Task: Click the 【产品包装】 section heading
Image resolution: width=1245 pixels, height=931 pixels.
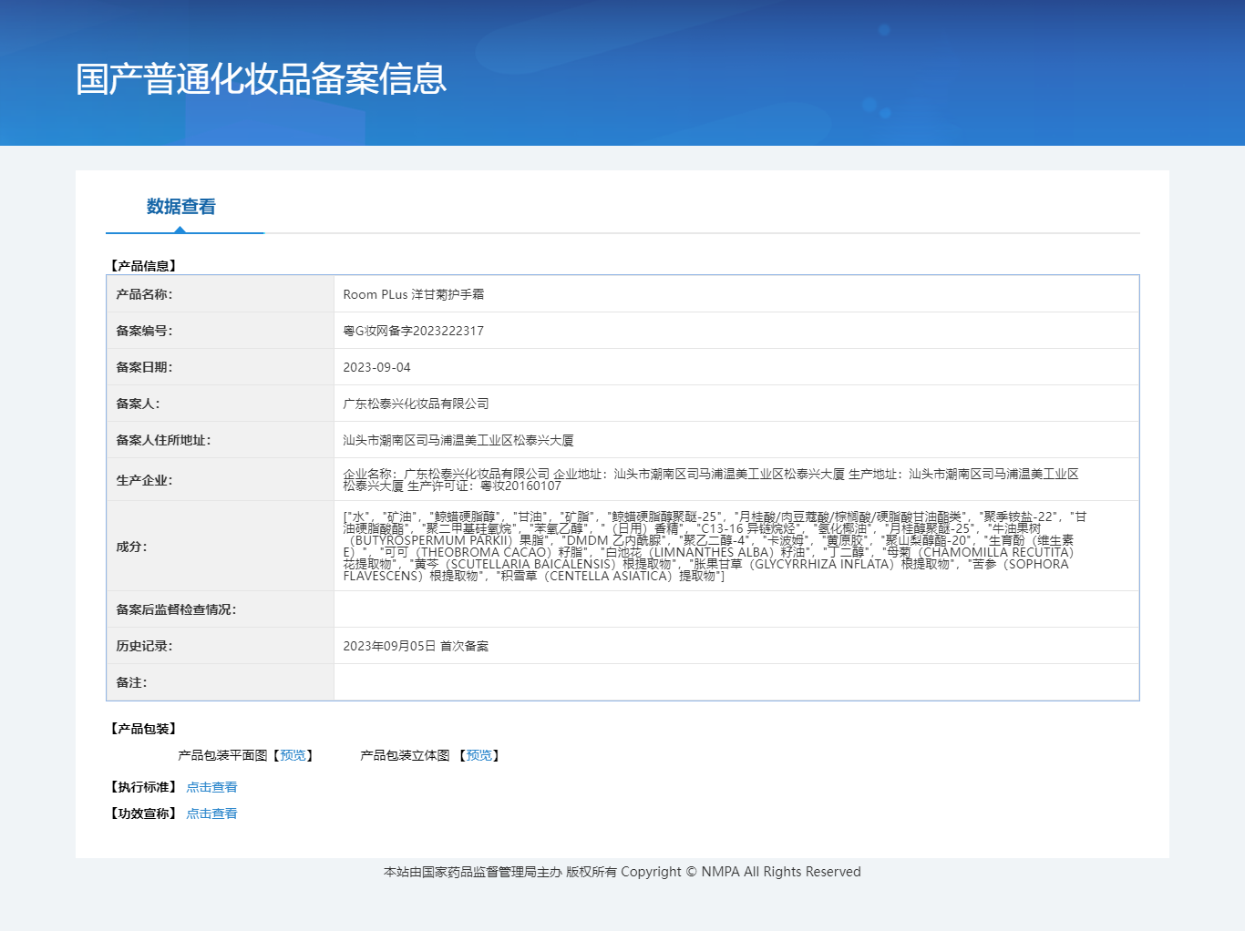Action: (x=143, y=729)
